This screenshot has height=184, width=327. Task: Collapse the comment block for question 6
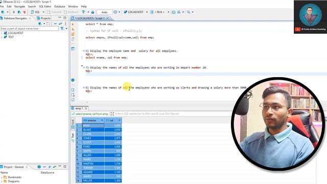[84, 51]
